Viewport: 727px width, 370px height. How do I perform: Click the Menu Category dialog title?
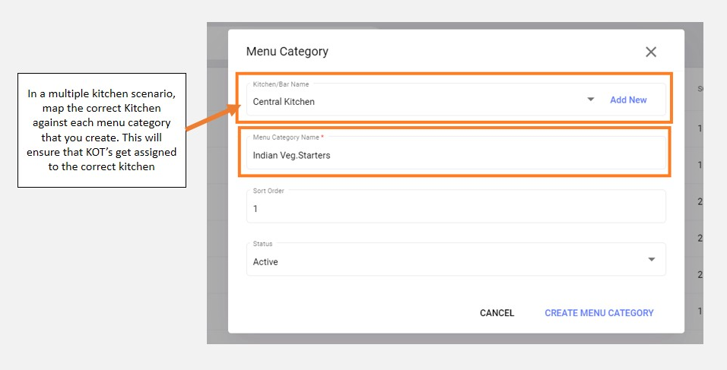[x=287, y=52]
